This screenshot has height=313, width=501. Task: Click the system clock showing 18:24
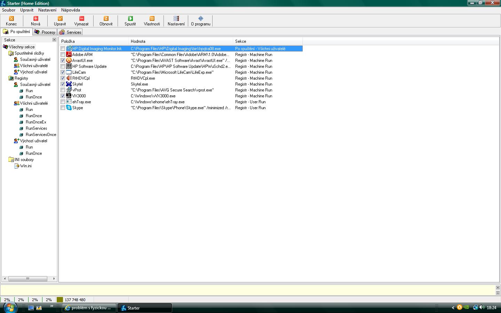tap(491, 308)
